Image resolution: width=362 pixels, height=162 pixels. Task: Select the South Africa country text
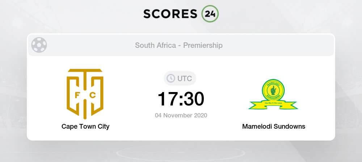click(x=155, y=45)
